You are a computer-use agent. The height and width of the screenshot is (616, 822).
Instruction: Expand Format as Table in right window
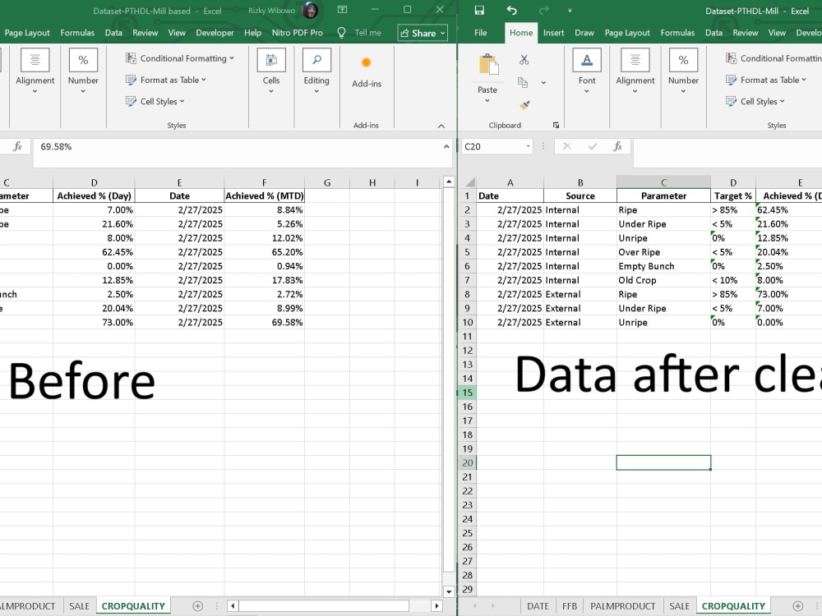766,80
